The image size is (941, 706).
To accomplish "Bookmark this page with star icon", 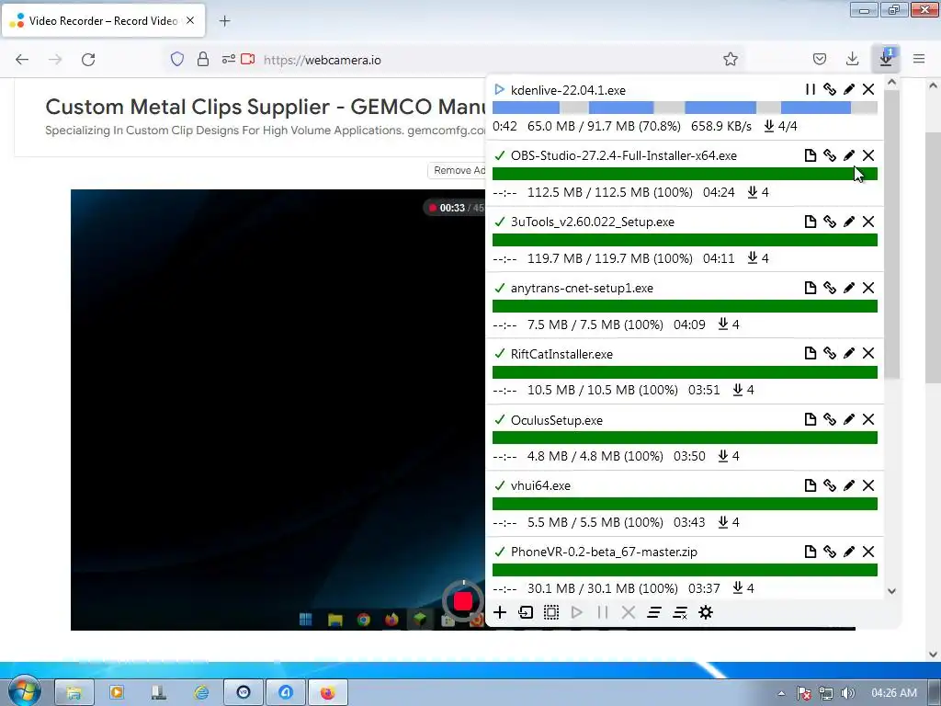I will coord(731,59).
